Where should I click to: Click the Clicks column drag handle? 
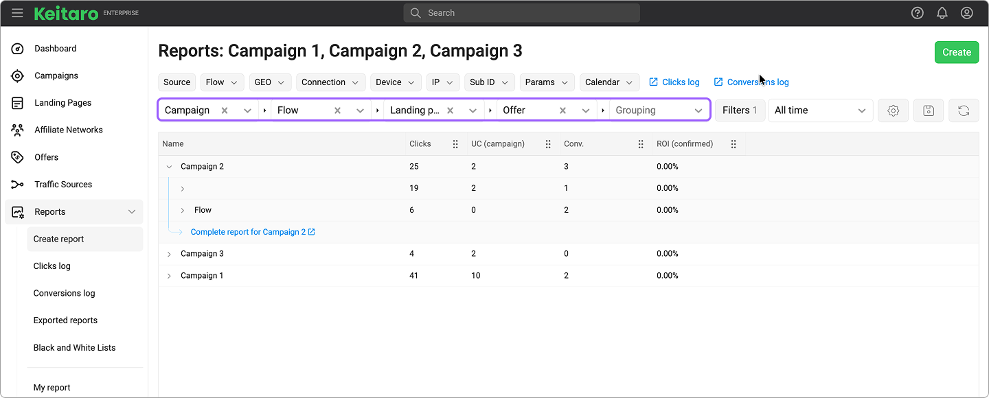455,144
